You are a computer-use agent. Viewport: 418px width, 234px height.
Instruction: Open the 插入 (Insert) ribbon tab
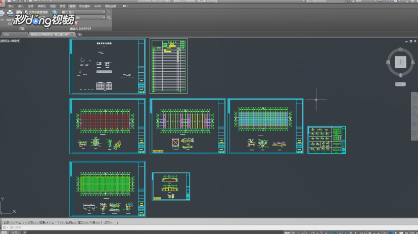[x=21, y=6]
